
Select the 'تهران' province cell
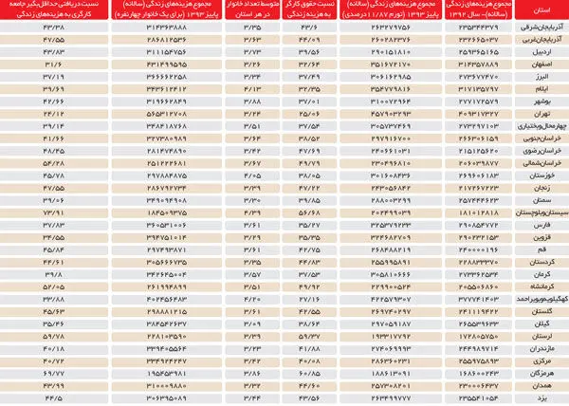[541, 114]
